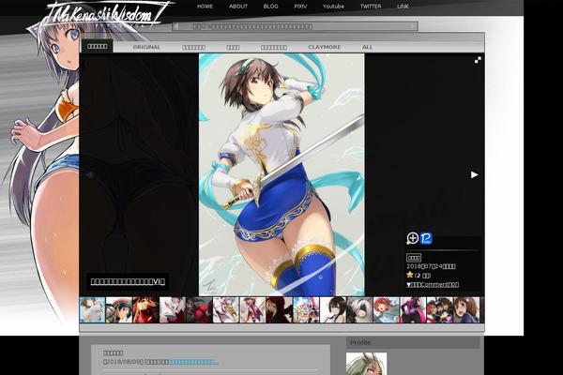This screenshot has width=563, height=375.
Task: Open the LINK menu item
Action: tap(403, 7)
